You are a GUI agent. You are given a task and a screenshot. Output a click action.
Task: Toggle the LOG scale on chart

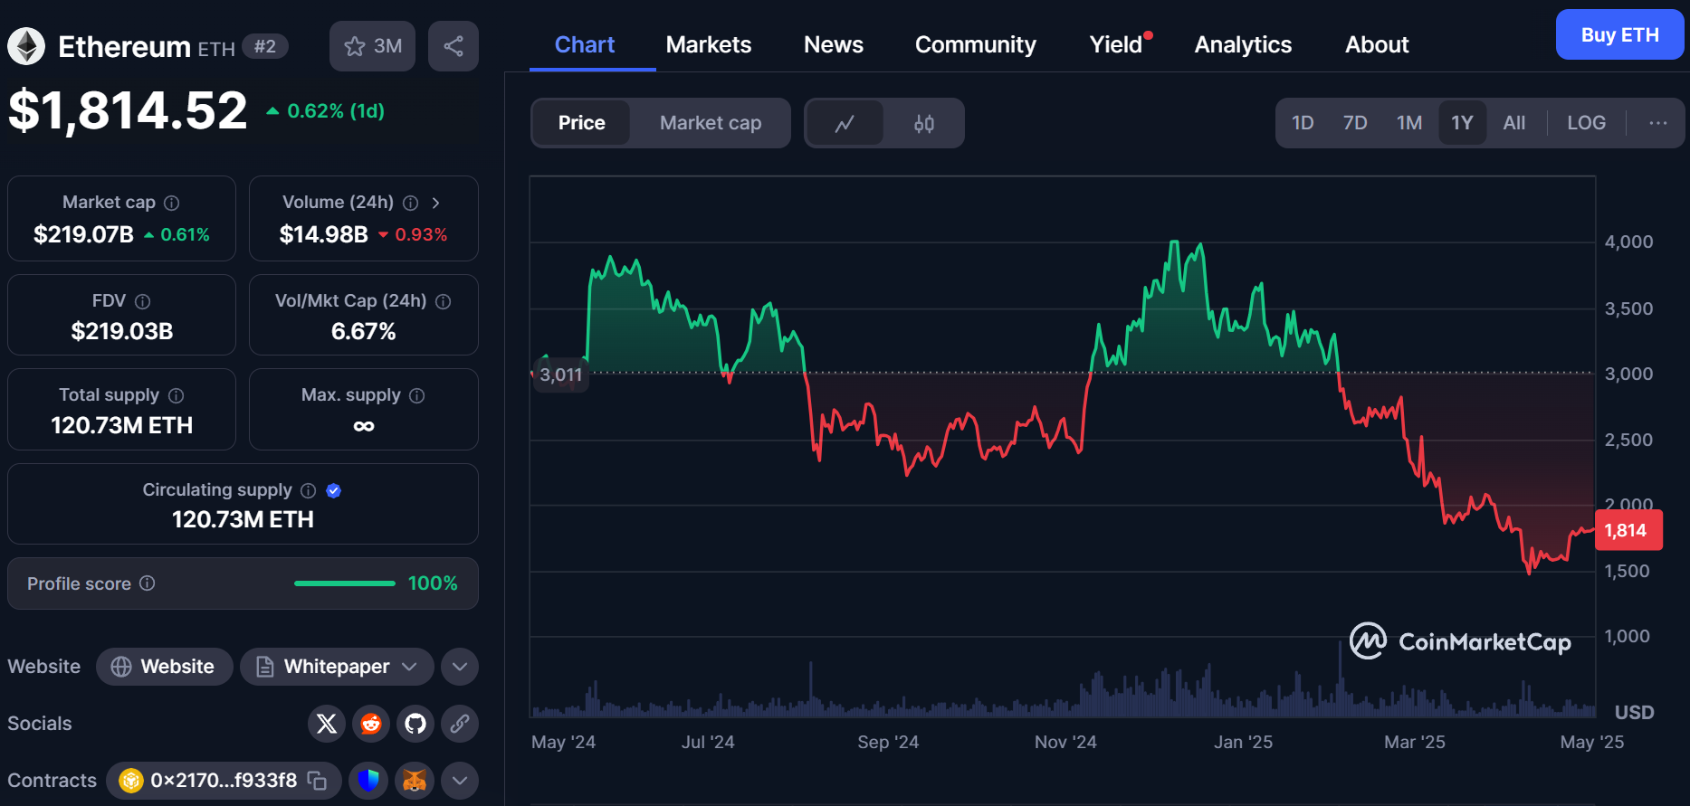point(1586,123)
